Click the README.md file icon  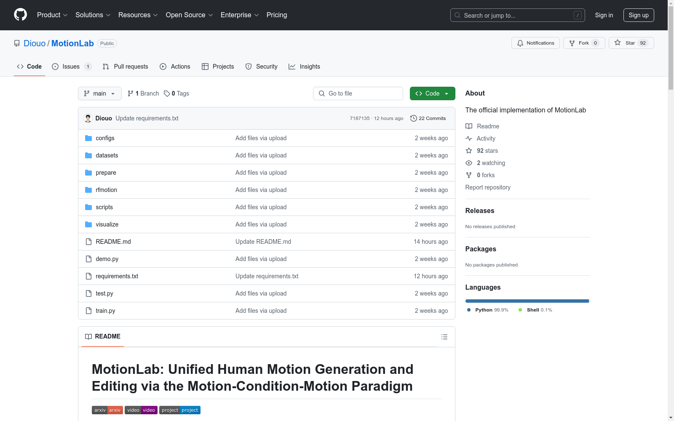(x=88, y=242)
